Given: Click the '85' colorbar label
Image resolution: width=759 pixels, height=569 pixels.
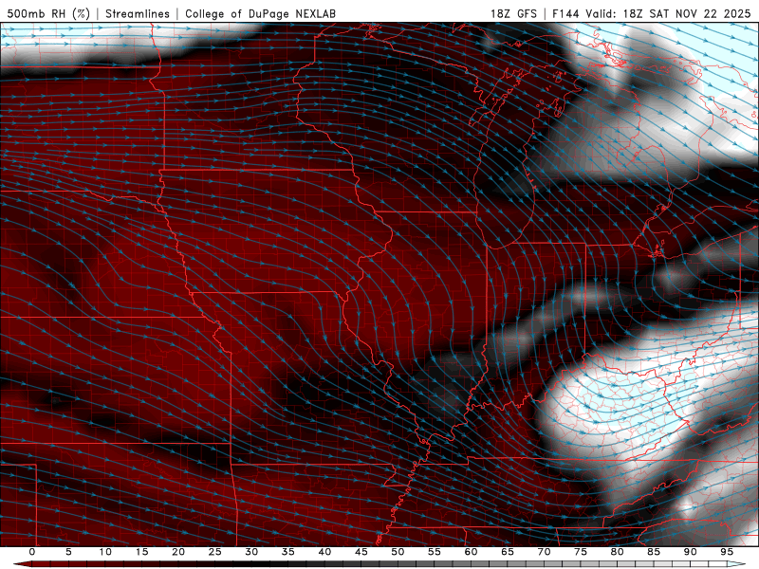Looking at the screenshot, I should pos(654,552).
